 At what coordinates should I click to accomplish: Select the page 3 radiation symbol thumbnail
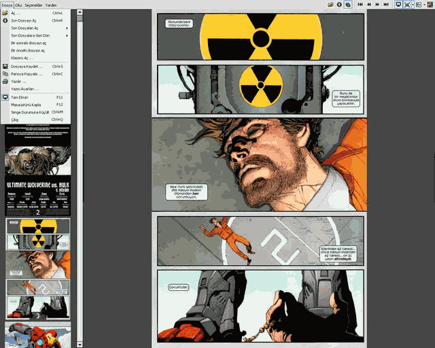tap(38, 268)
